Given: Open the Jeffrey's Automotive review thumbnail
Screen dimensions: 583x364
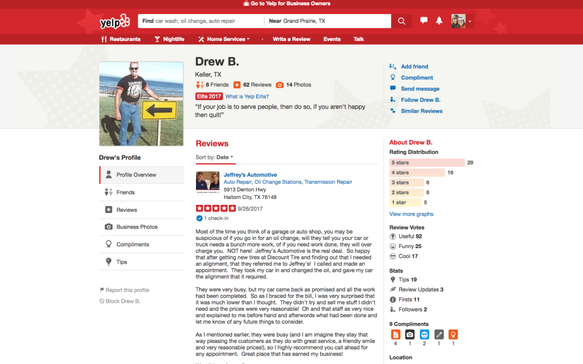Looking at the screenshot, I should point(208,182).
